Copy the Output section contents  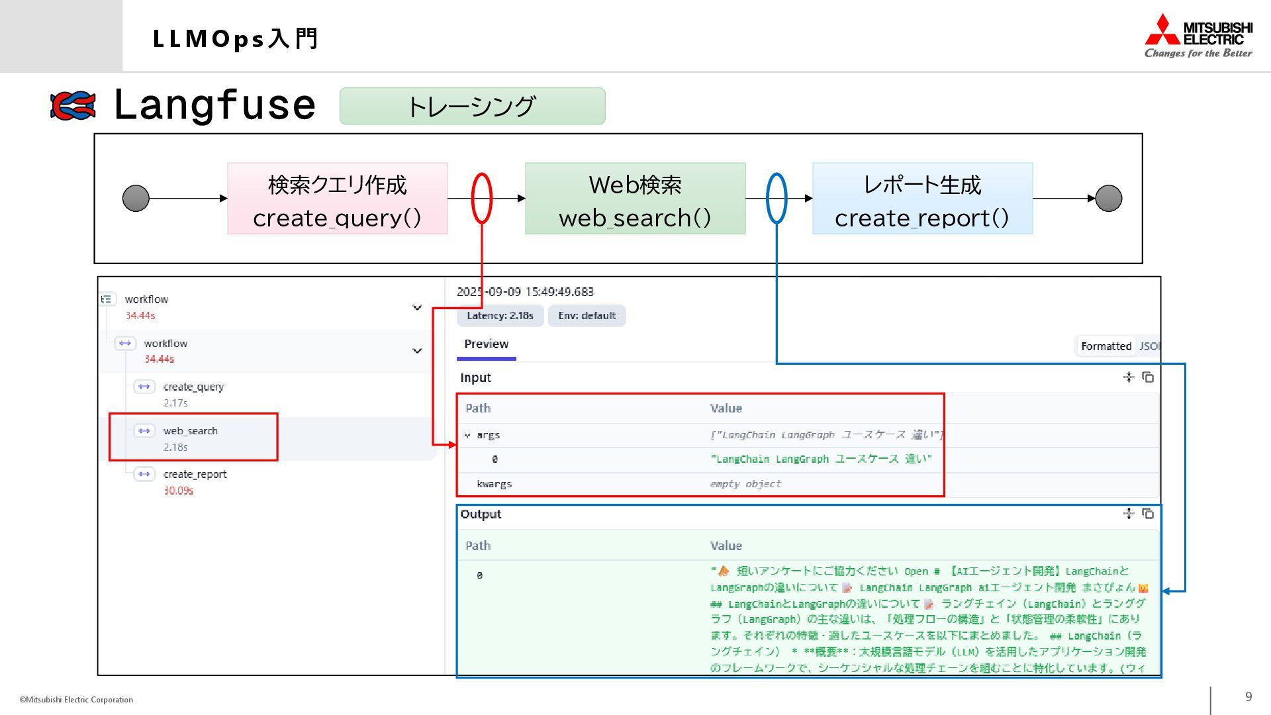(1149, 514)
